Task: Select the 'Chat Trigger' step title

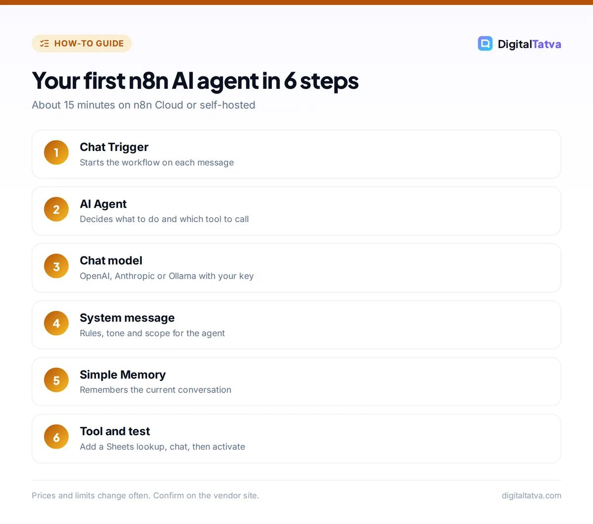Action: 114,147
